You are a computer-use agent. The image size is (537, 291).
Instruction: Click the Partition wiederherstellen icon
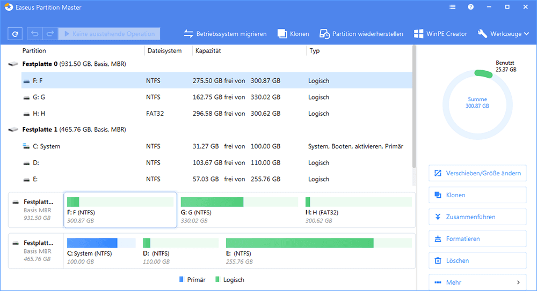(x=324, y=34)
